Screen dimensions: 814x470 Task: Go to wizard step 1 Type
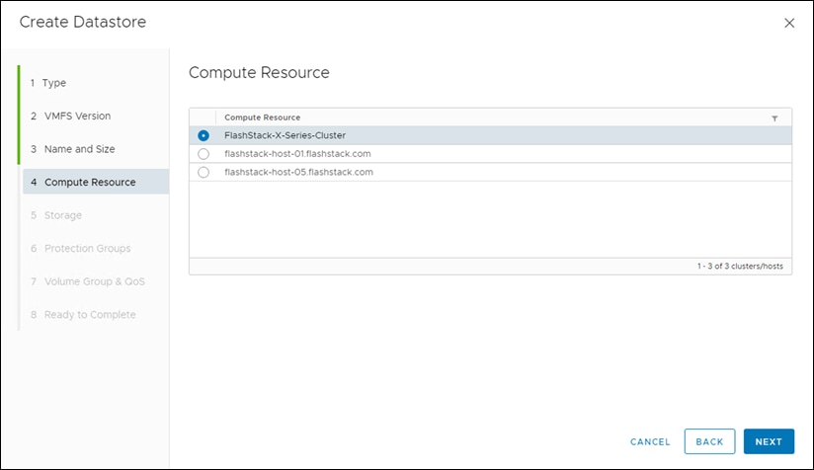[x=48, y=83]
